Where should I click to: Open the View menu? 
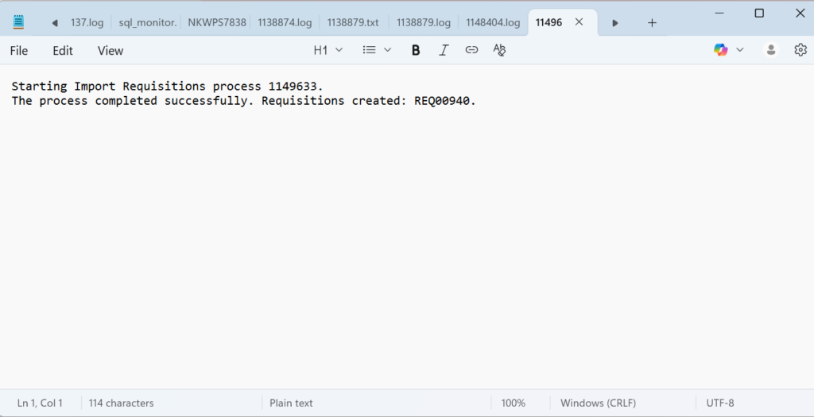pos(110,51)
